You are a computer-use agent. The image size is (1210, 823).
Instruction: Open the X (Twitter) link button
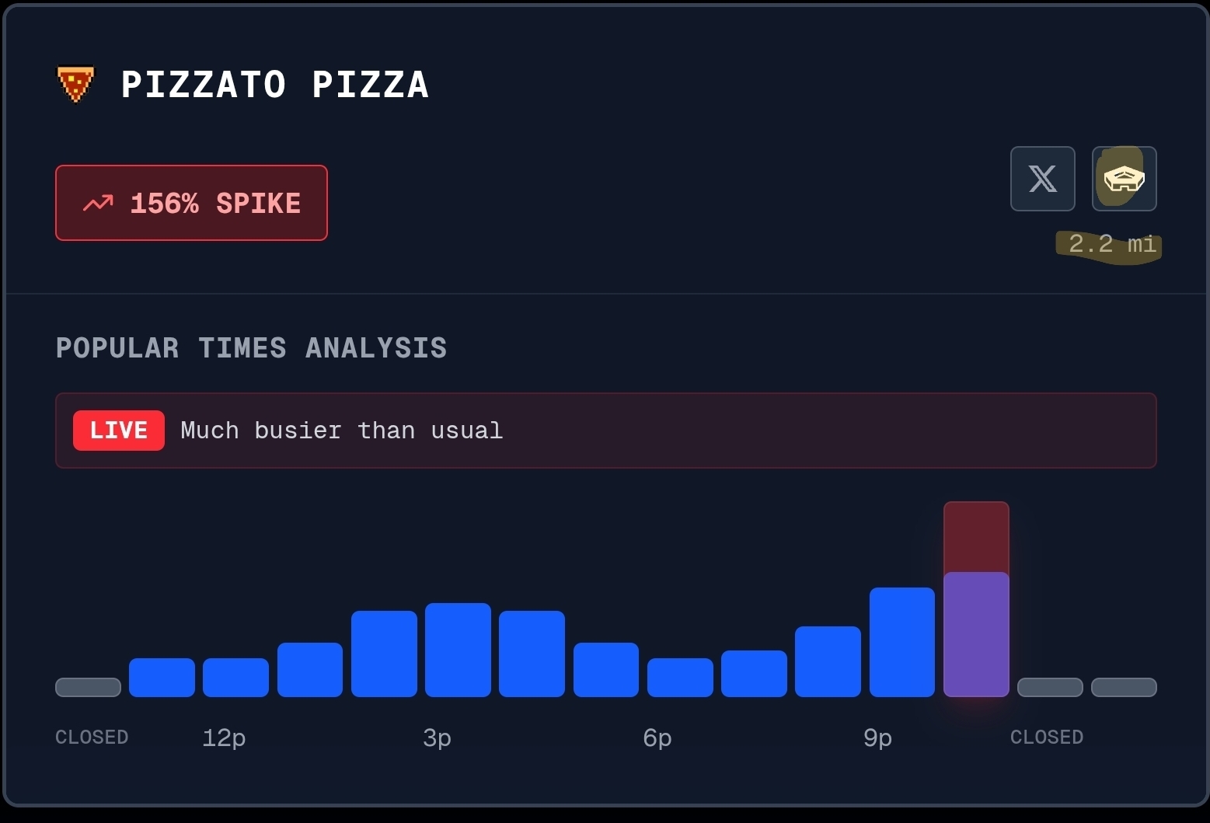pos(1042,179)
